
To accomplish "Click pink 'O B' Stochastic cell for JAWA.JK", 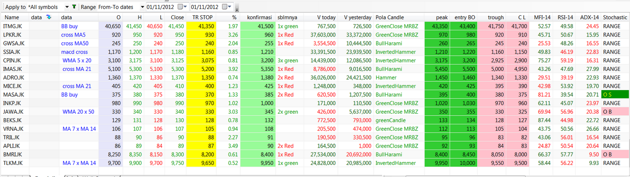I will coord(615,112).
